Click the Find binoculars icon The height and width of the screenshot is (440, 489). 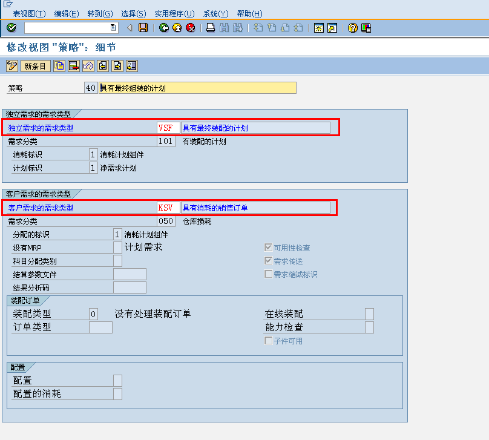[224, 28]
